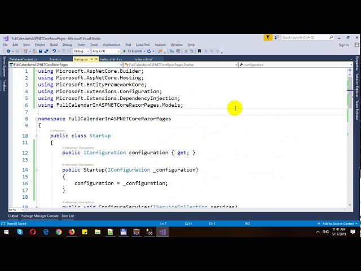Click the ENG input language indicator
This screenshot has height=271, width=361.
coord(325,232)
